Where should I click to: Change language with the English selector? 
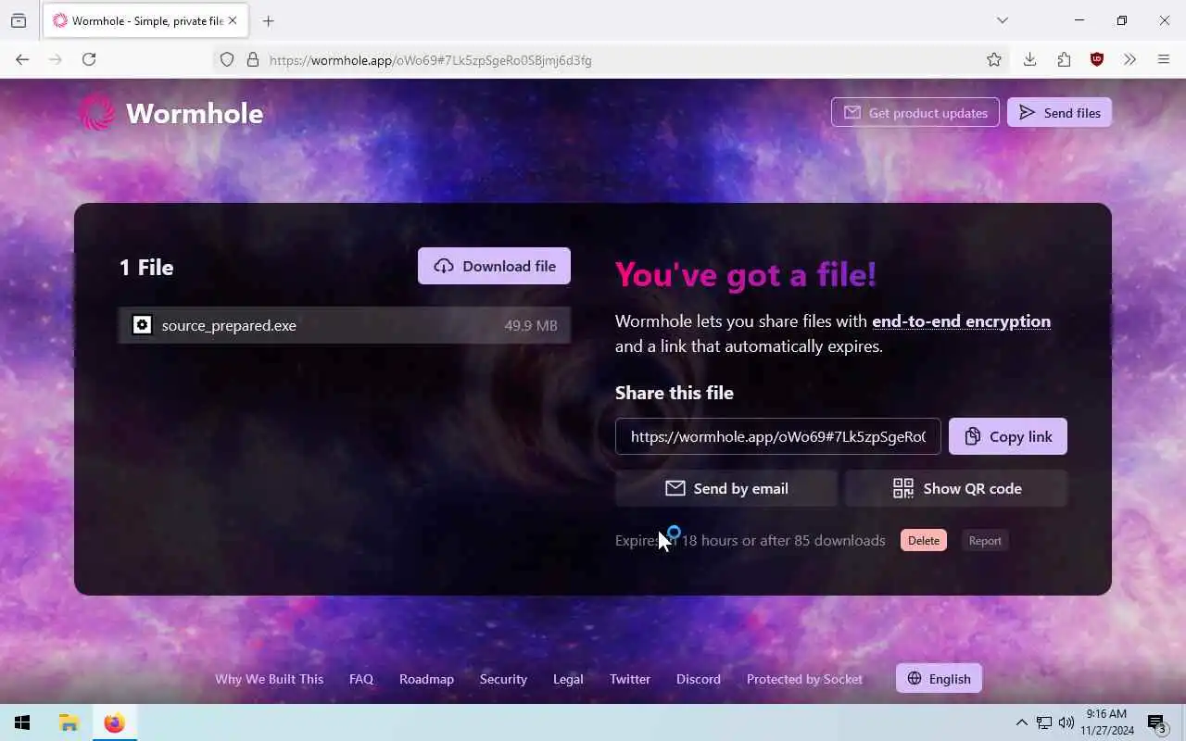click(939, 678)
